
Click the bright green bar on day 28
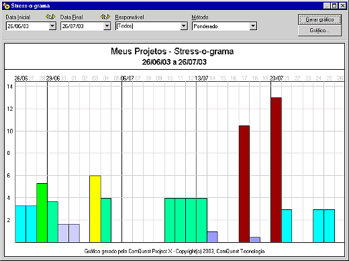click(42, 213)
